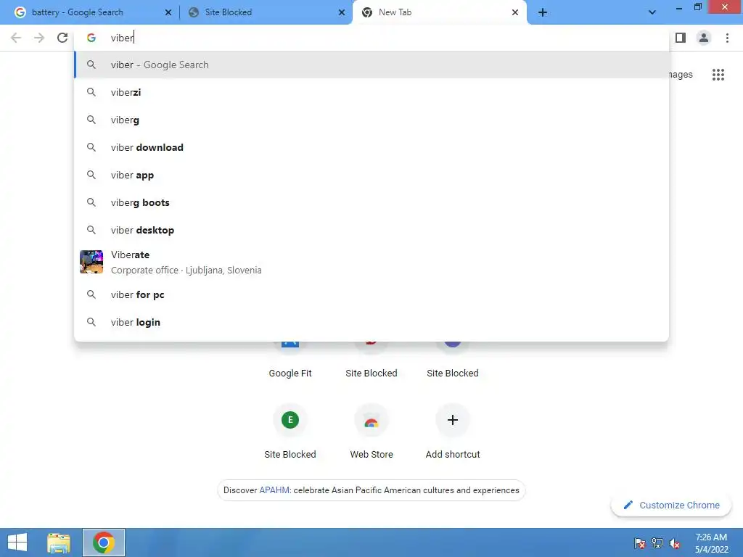Select the 'viberzi' suggestion
The image size is (743, 557).
371,92
